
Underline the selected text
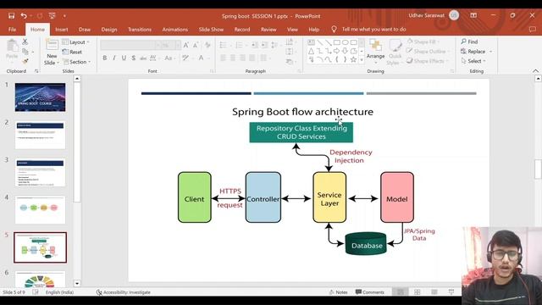point(124,58)
